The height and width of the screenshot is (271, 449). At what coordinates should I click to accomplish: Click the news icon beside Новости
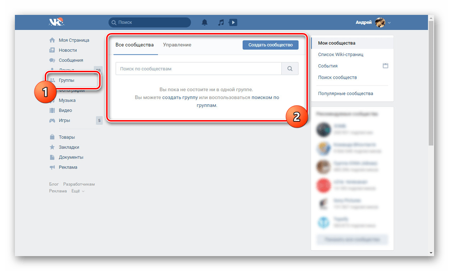(52, 50)
